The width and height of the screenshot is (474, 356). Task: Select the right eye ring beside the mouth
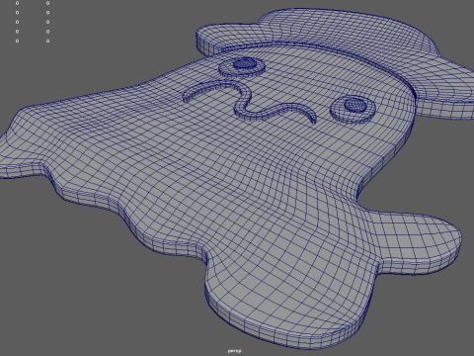pos(353,110)
